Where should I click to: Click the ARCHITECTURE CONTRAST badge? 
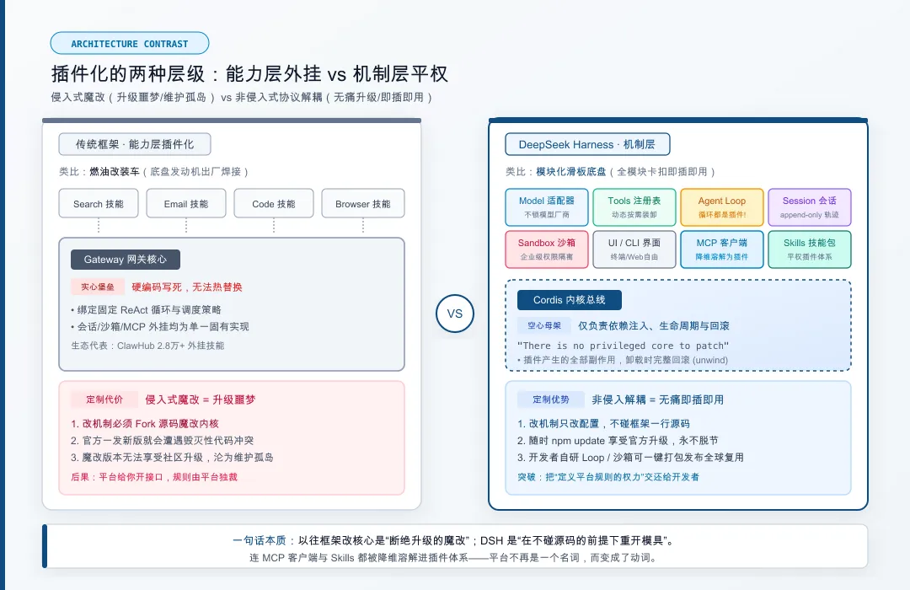(x=130, y=44)
